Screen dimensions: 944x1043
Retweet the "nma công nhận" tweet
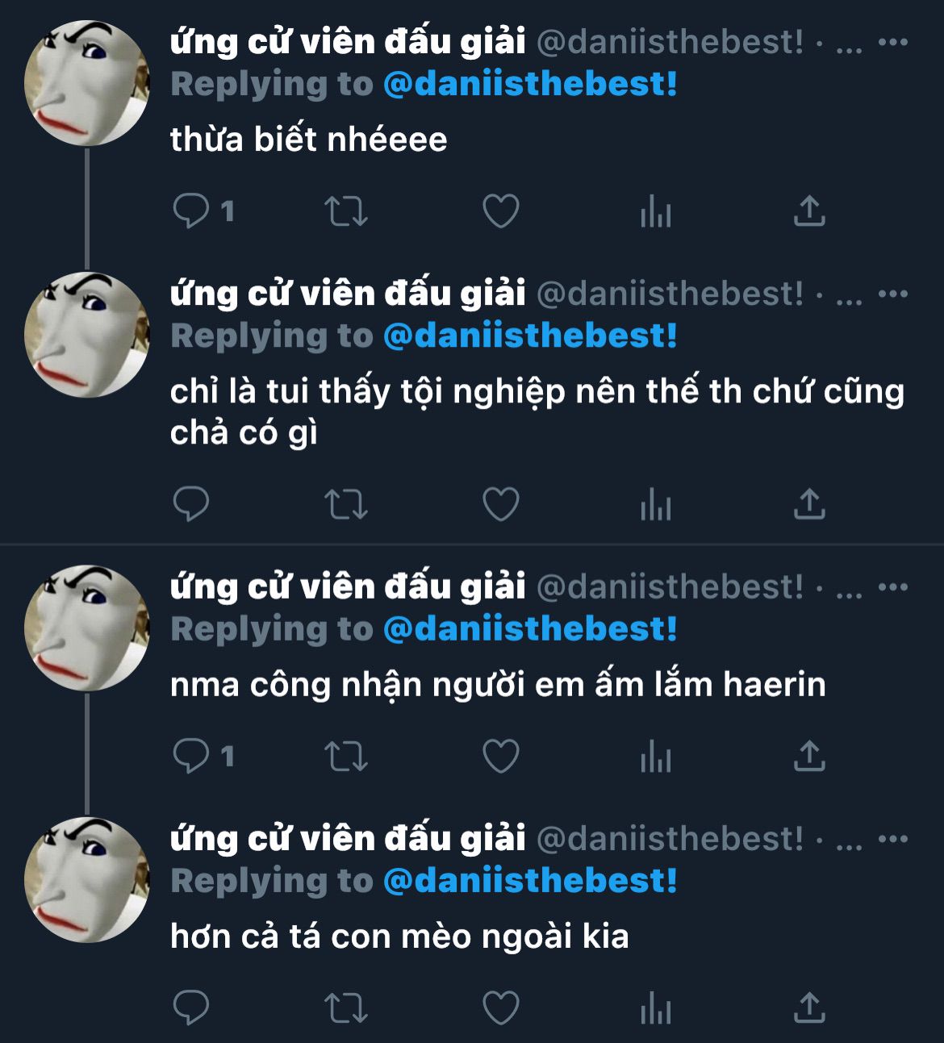[x=346, y=757]
